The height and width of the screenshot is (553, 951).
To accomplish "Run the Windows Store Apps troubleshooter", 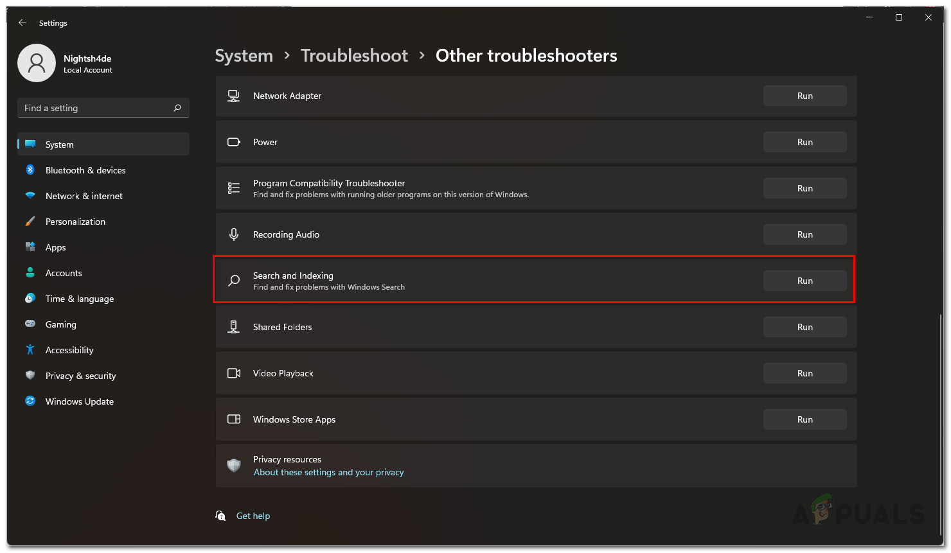I will (804, 419).
